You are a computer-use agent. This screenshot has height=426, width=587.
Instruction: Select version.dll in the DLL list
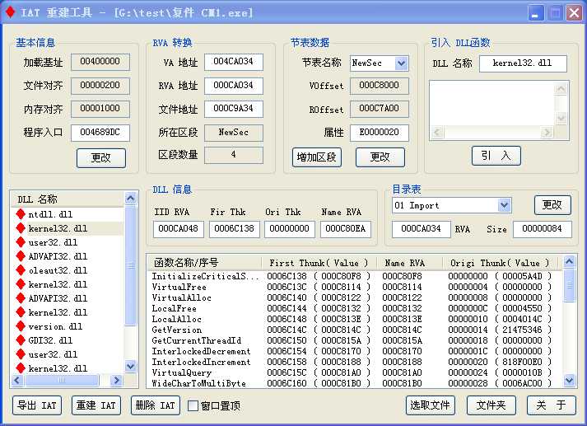tap(68, 326)
